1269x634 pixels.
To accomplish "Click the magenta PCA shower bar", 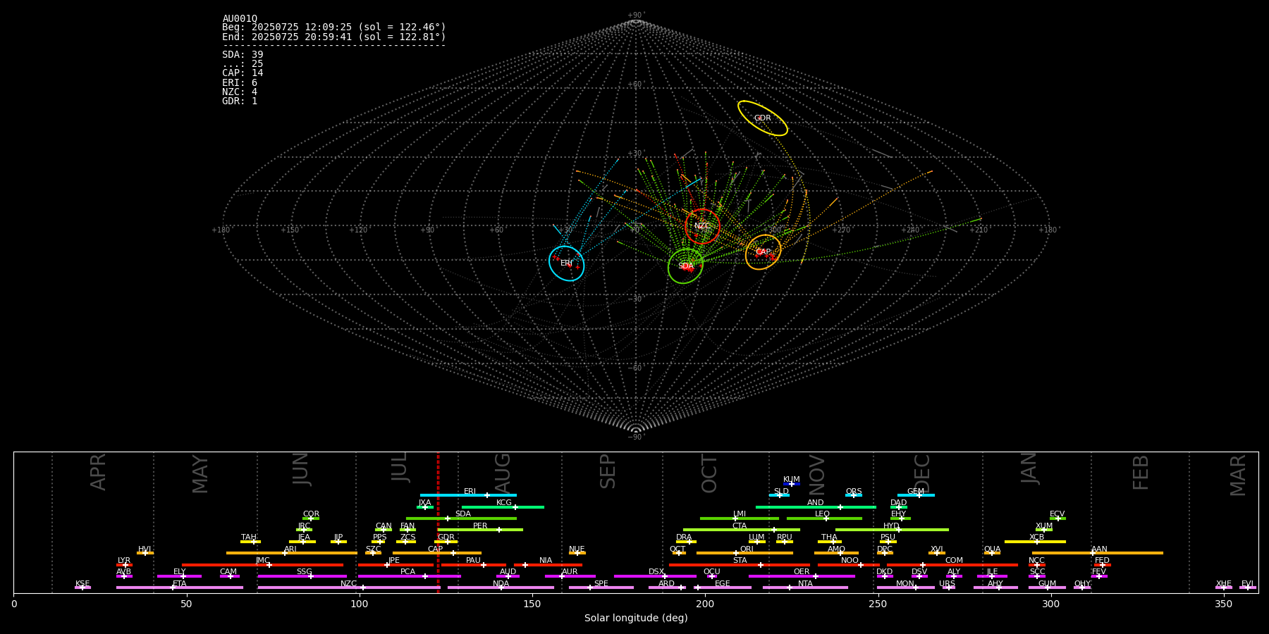I will click(x=409, y=576).
